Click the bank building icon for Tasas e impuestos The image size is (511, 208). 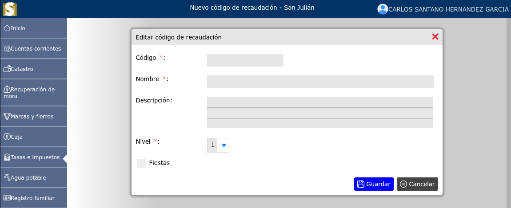pos(7,157)
